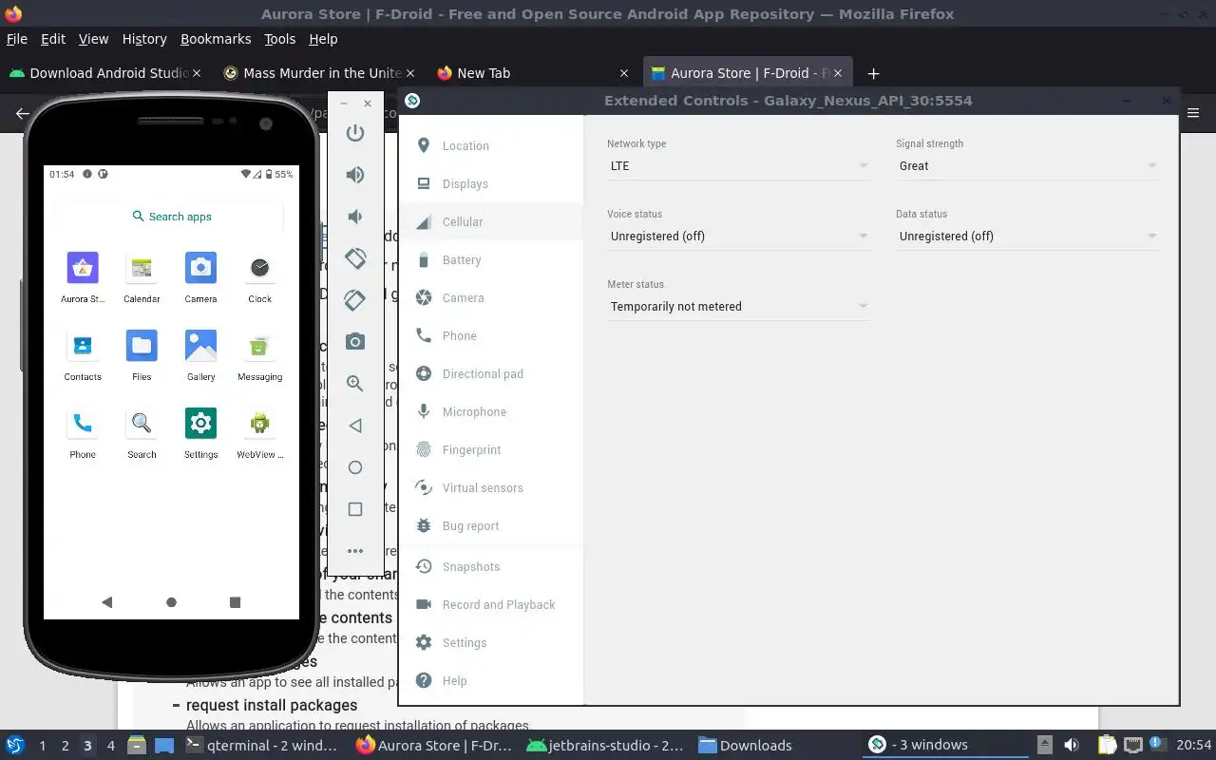This screenshot has width=1216, height=760.
Task: Select Phone in Extended Controls sidebar
Action: [x=491, y=335]
